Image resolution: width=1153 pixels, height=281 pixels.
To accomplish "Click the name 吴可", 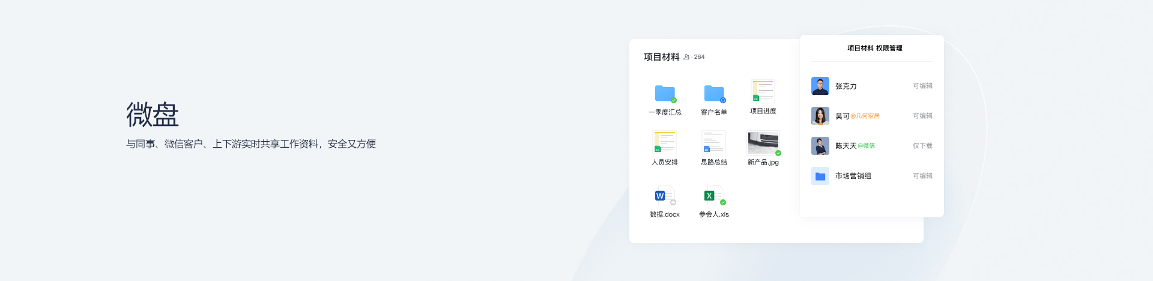I will (x=843, y=116).
